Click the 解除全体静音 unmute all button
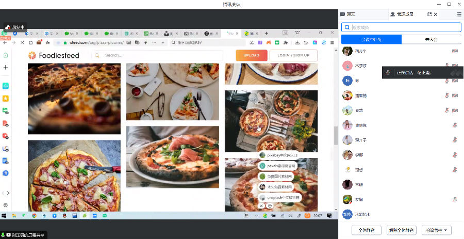This screenshot has height=239, width=464. [x=401, y=230]
